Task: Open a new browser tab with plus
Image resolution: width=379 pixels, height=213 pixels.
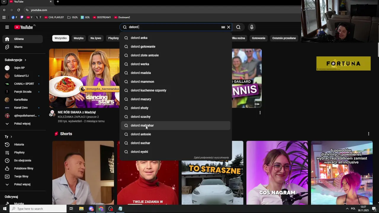Action: [x=58, y=2]
